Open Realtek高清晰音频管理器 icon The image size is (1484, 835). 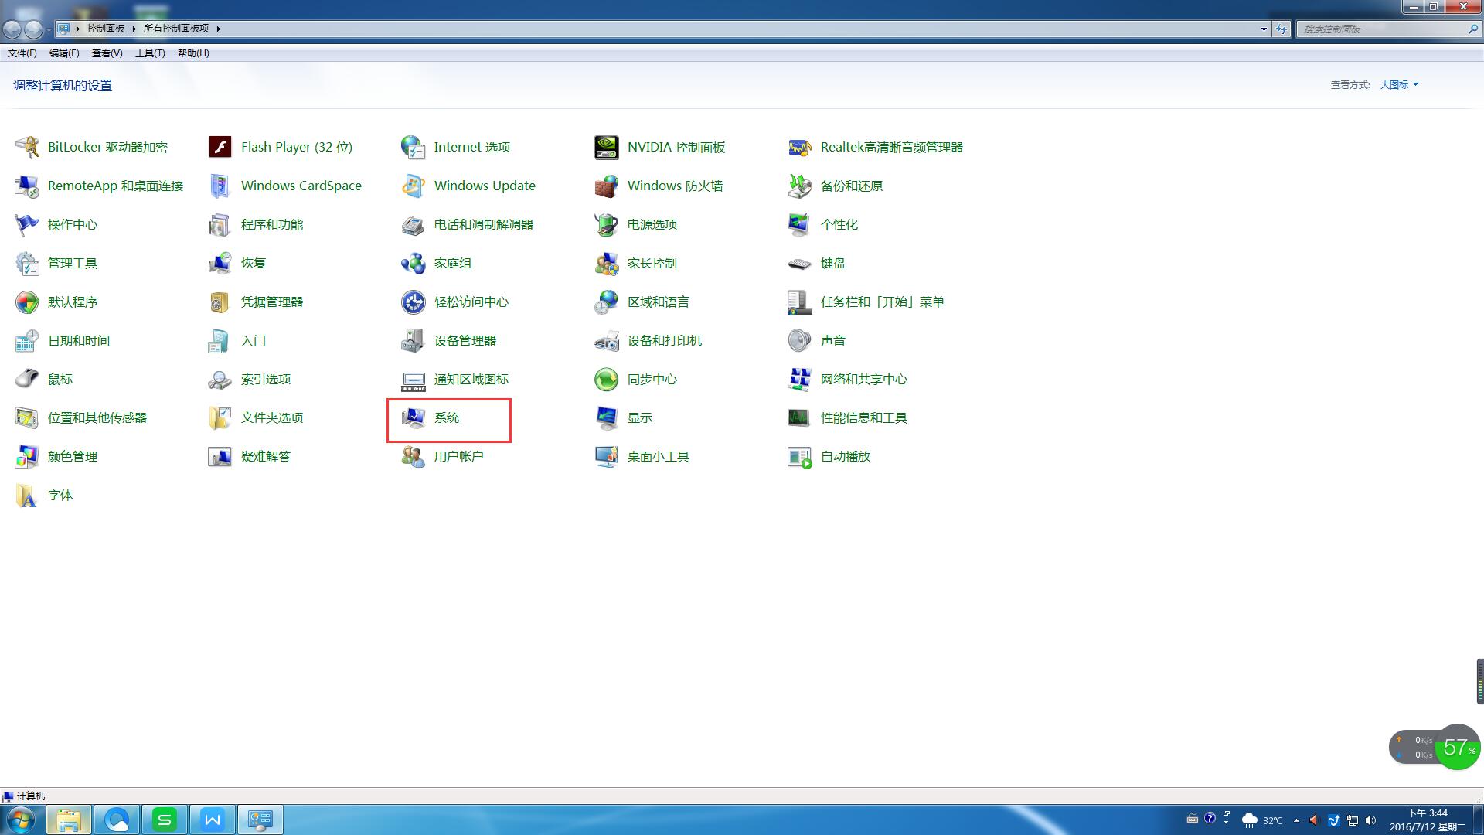(800, 147)
